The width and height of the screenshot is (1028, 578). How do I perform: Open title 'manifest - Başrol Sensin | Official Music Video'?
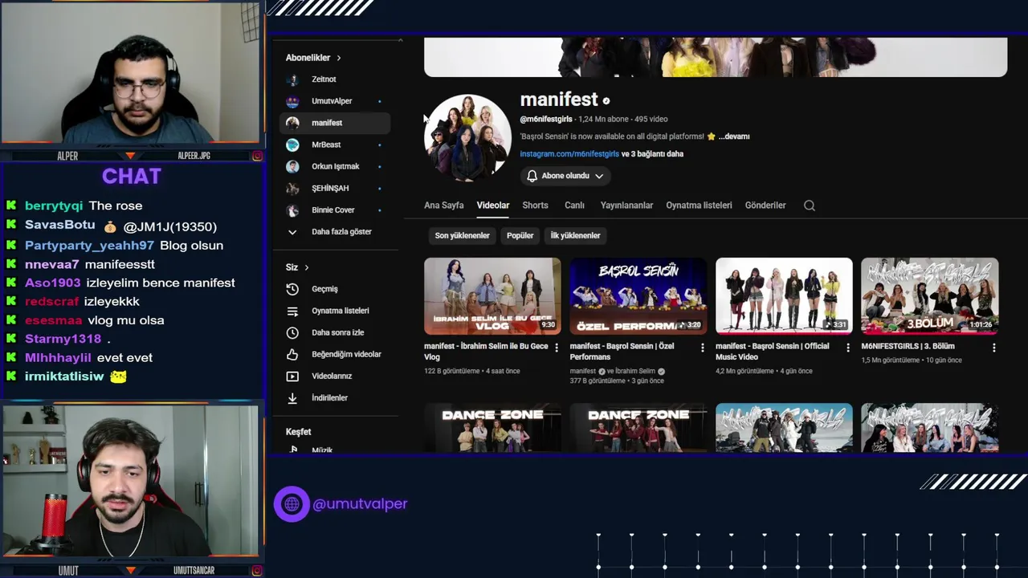(773, 352)
